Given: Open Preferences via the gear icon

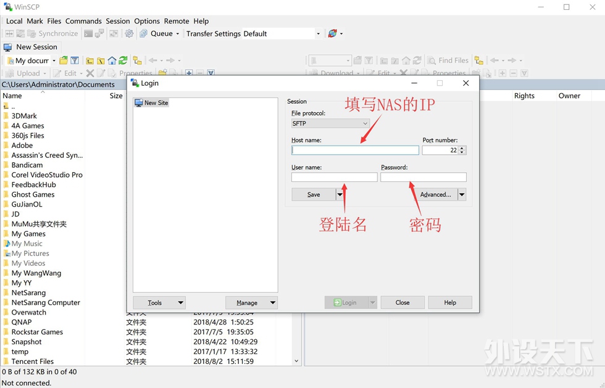Looking at the screenshot, I should 129,33.
